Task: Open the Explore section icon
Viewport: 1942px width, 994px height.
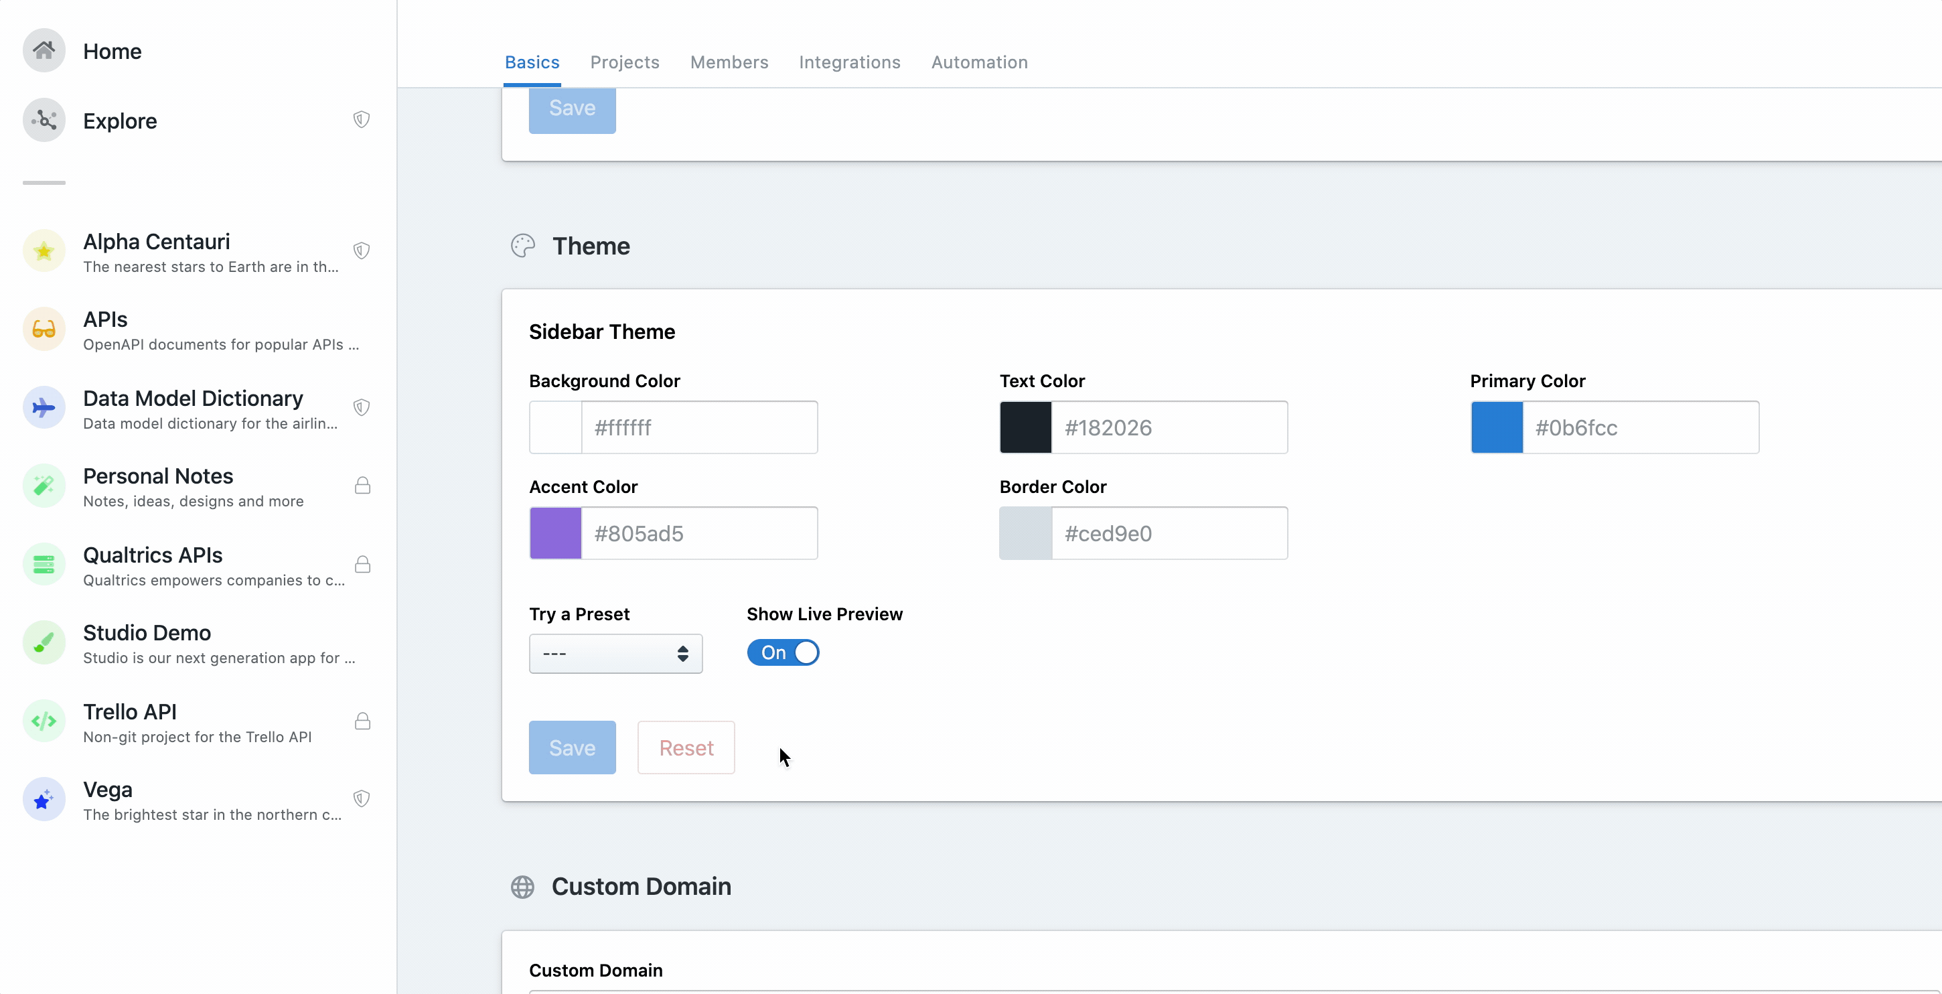Action: click(43, 120)
